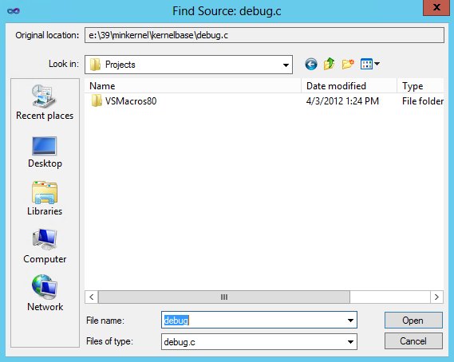Click the Open button
Viewport: 454px width, 362px height.
413,321
